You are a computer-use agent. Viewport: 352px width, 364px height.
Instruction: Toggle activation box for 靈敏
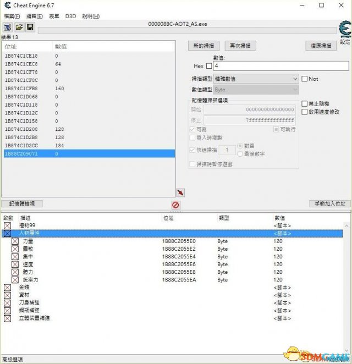15,249
